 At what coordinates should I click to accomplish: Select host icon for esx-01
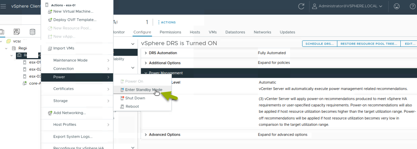coord(25,62)
